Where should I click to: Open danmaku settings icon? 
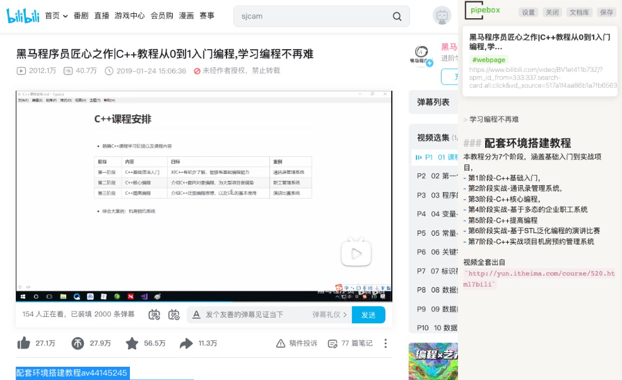[174, 314]
